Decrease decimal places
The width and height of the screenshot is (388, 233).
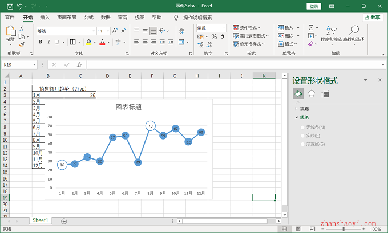tap(209, 45)
